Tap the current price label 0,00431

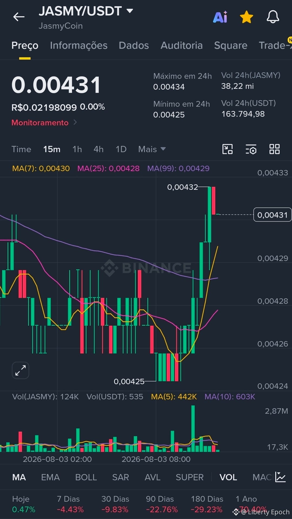tap(272, 215)
